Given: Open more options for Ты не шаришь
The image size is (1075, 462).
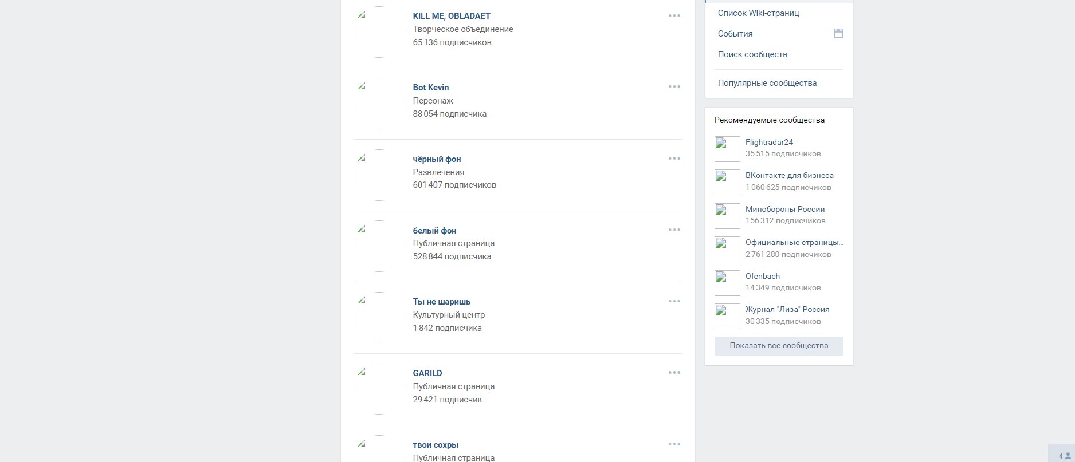Looking at the screenshot, I should [x=674, y=302].
